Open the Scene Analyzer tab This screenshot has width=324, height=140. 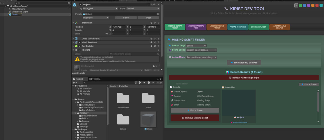[258, 27]
